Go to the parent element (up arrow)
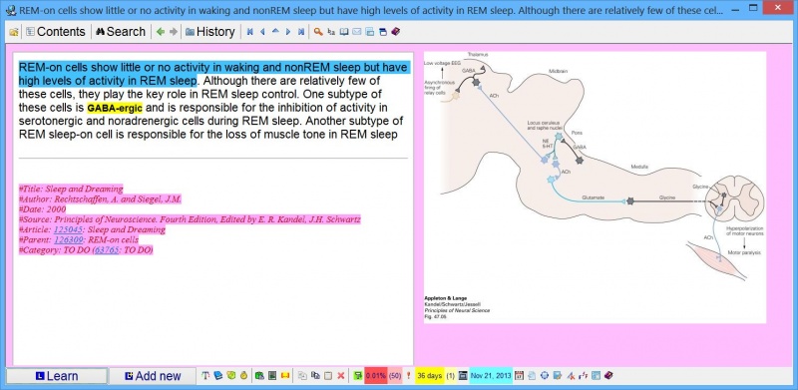This screenshot has height=390, width=798. (275, 32)
